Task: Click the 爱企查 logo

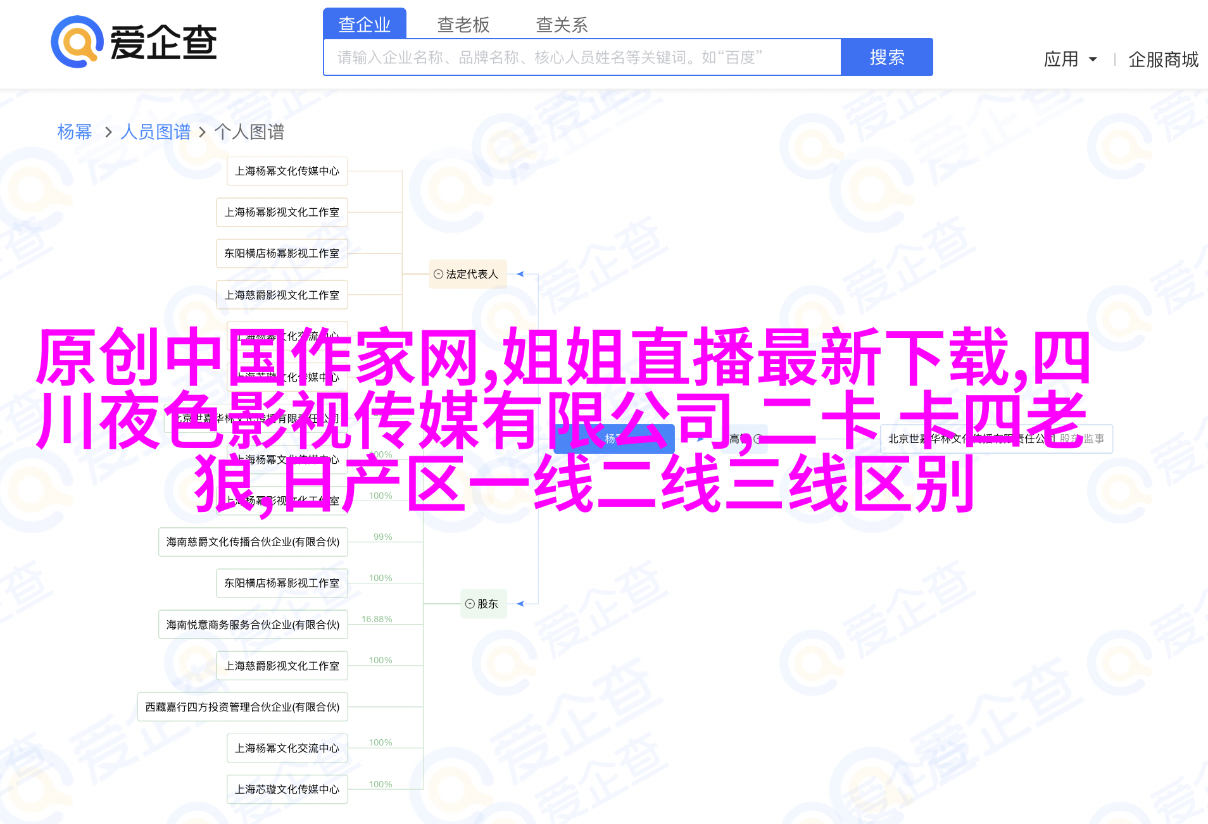Action: [134, 42]
